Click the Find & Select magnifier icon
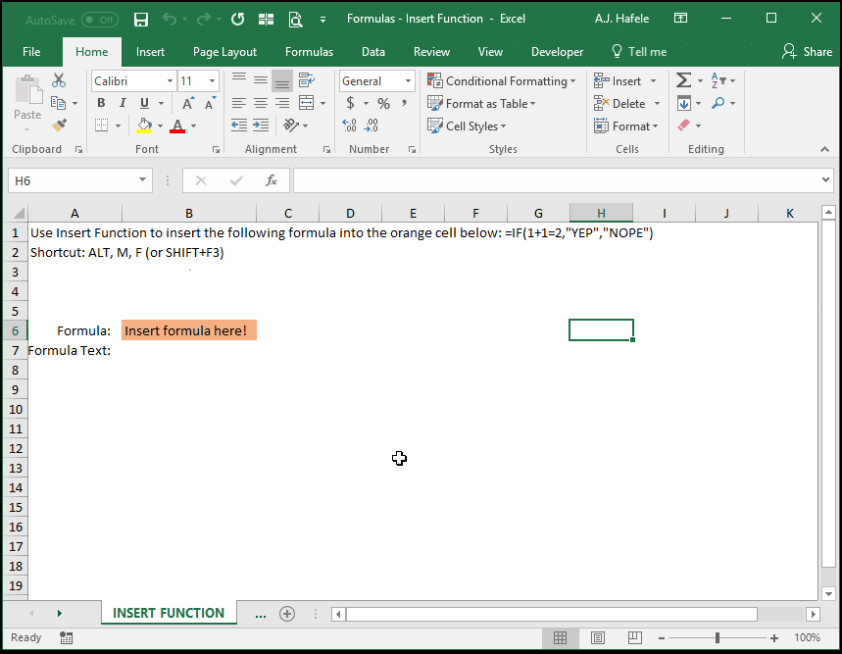 tap(718, 103)
